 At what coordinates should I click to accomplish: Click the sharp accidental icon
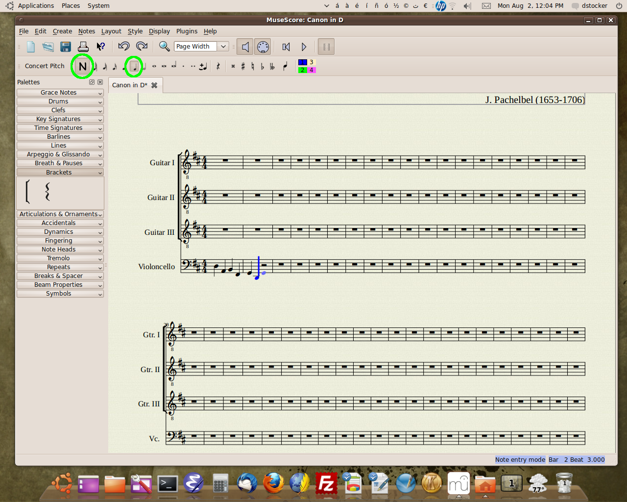243,66
